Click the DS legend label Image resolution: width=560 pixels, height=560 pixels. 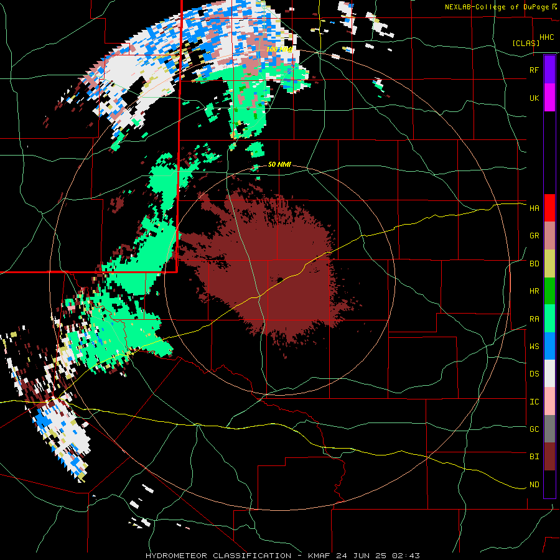point(534,373)
